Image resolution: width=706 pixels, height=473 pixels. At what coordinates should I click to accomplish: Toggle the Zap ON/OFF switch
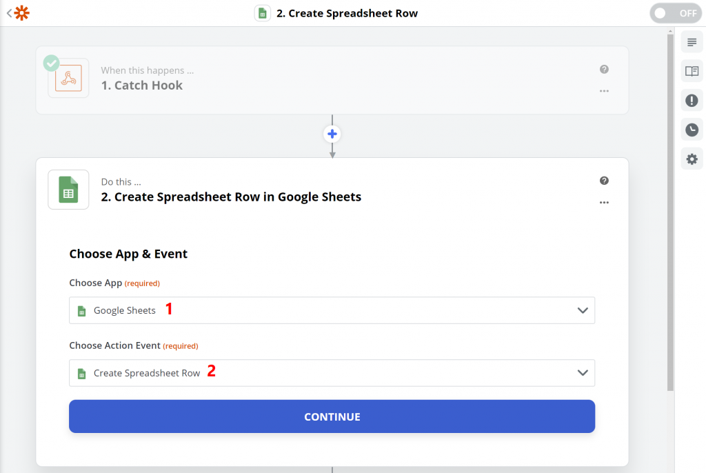coord(674,13)
